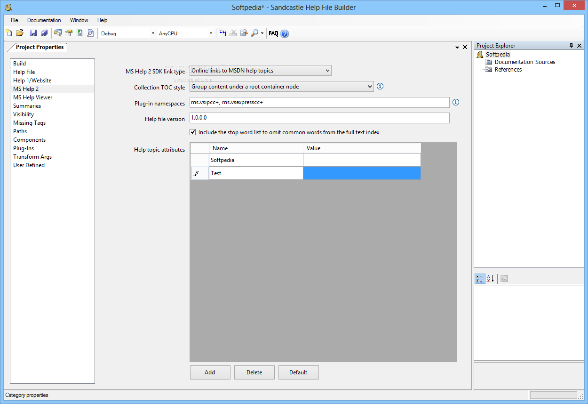588x404 pixels.
Task: Open the Help menu
Action: click(x=103, y=20)
